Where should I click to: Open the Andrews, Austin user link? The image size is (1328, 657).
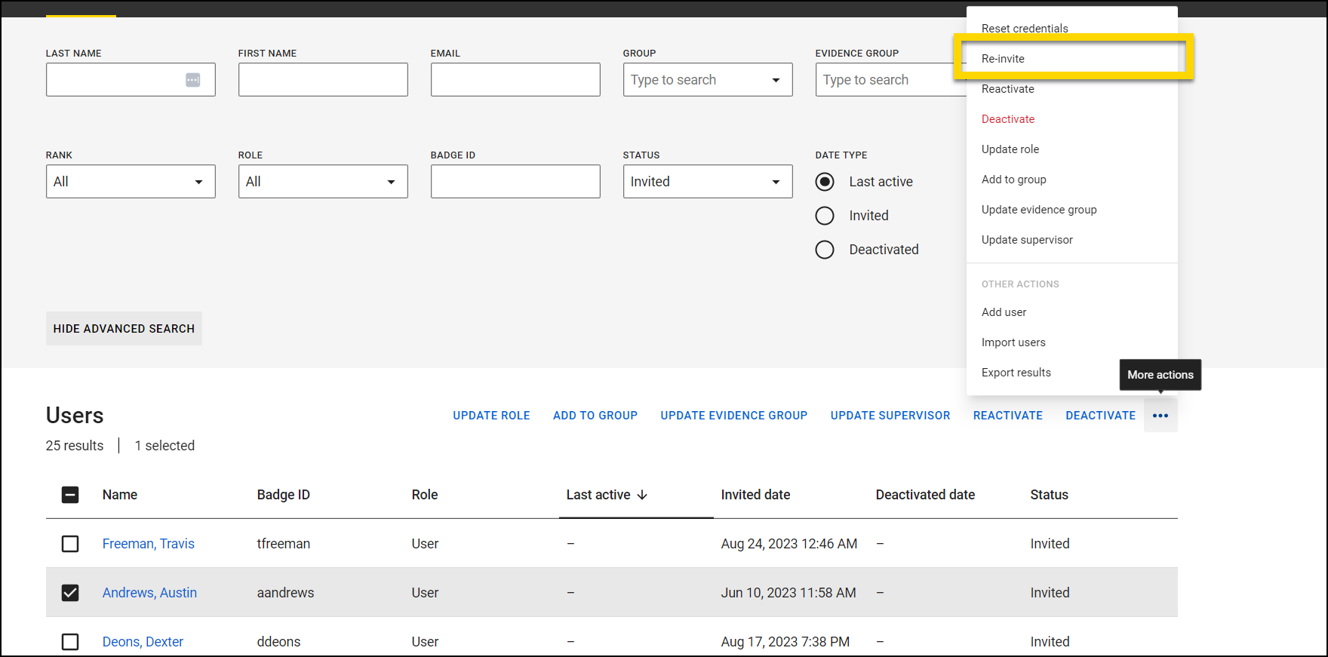tap(149, 593)
